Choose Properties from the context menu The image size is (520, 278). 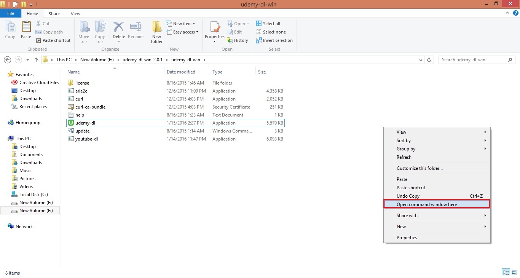click(x=437, y=238)
